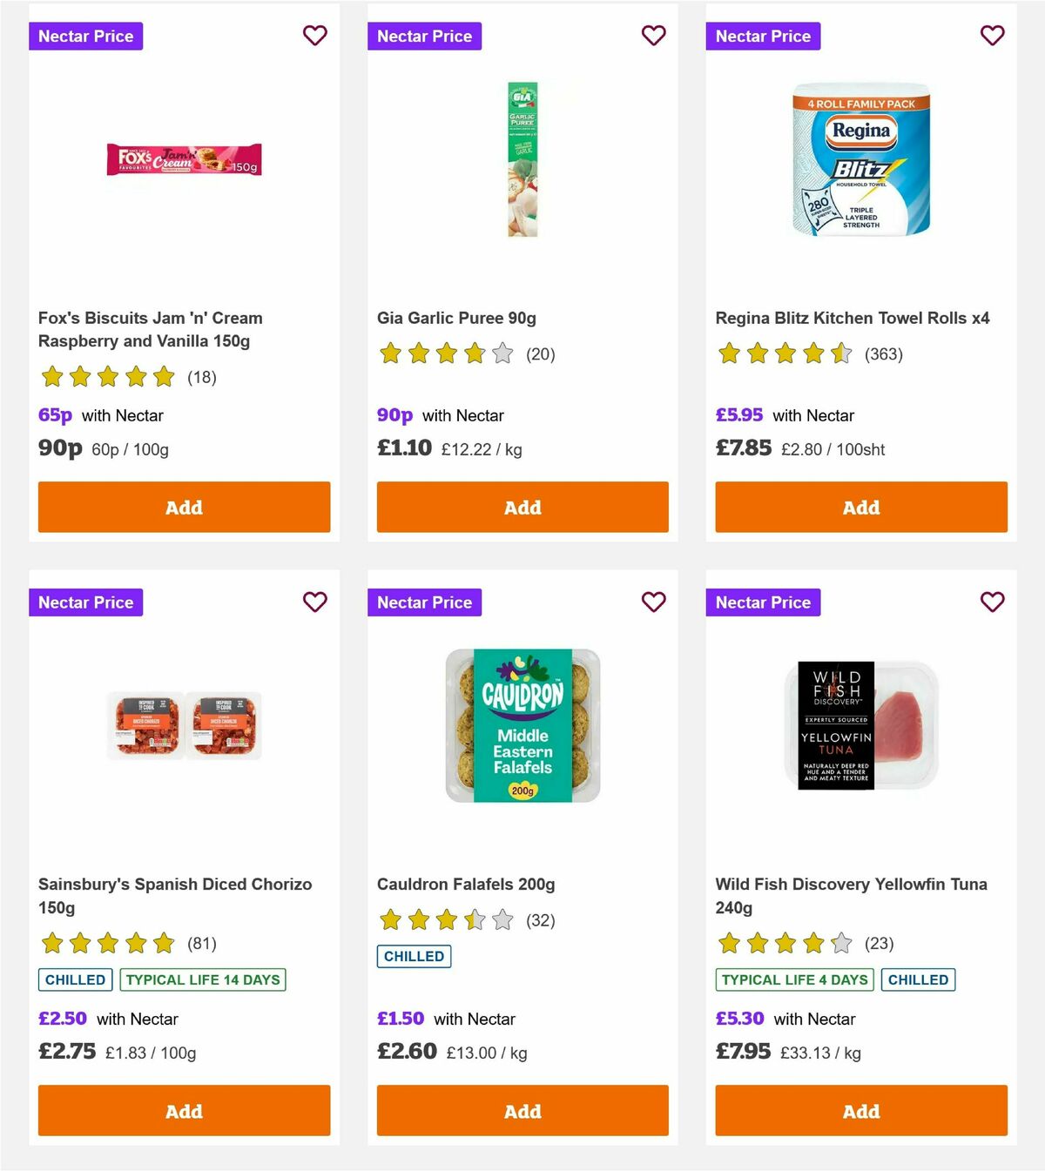This screenshot has height=1171, width=1045.
Task: Click the Nectar Price badge on Wild Fish Discovery
Action: coord(763,602)
